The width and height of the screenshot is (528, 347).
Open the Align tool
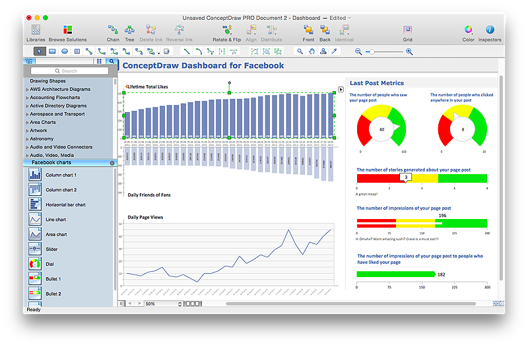click(x=251, y=33)
